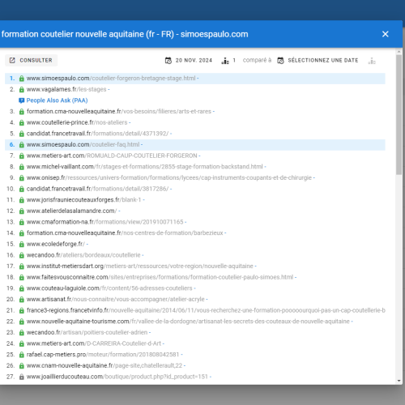This screenshot has width=405, height=405.
Task: Open result 23 wecandoo.fr poitiers-coutelier-adrien
Action: point(87,333)
